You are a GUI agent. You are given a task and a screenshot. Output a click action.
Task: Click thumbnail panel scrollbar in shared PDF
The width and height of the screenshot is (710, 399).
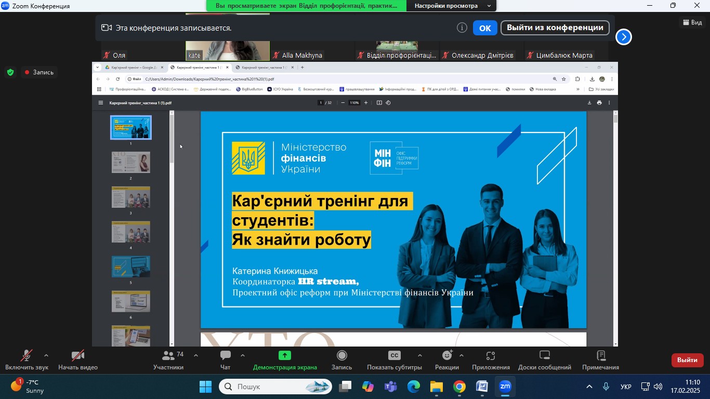172,139
